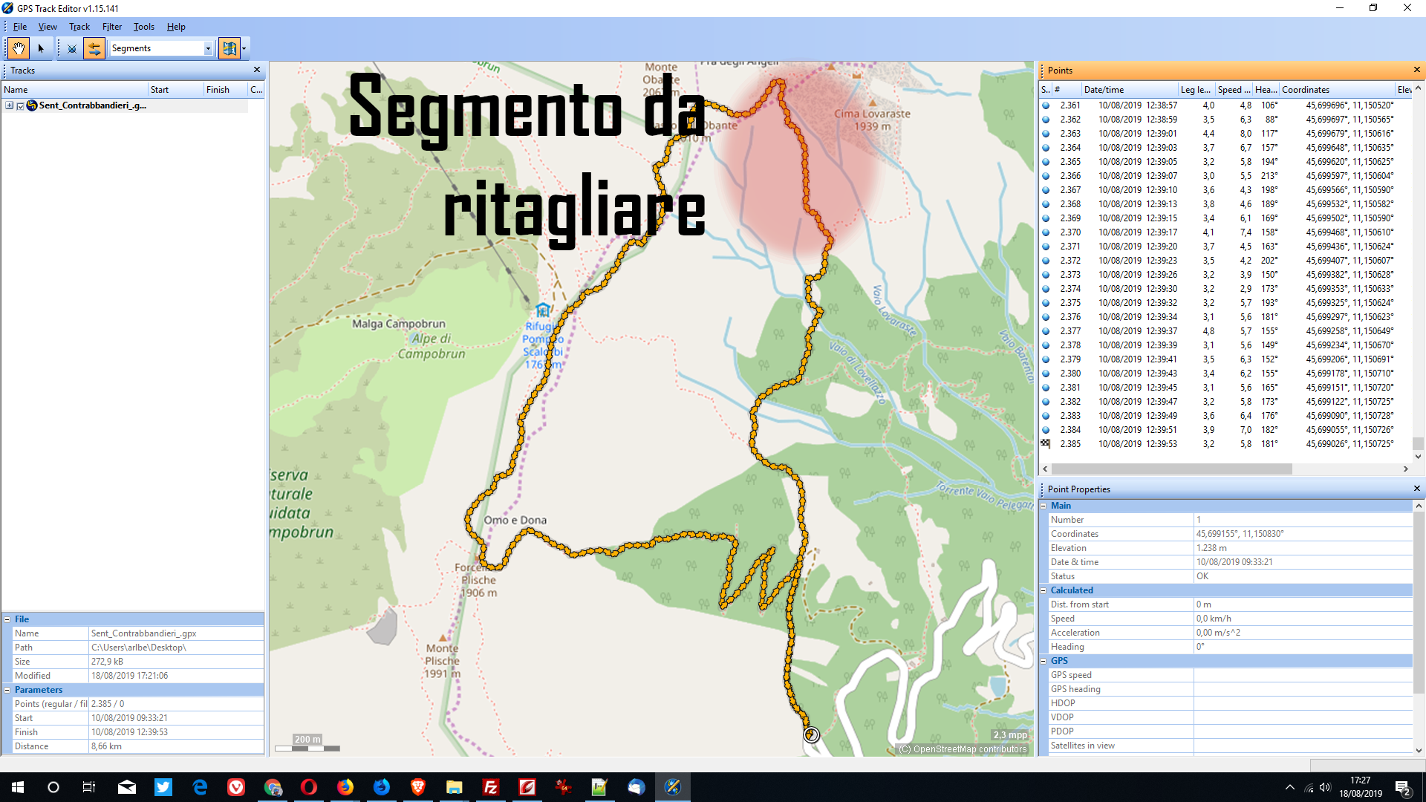Image resolution: width=1426 pixels, height=802 pixels.
Task: Collapse the File properties section
Action: tap(7, 619)
